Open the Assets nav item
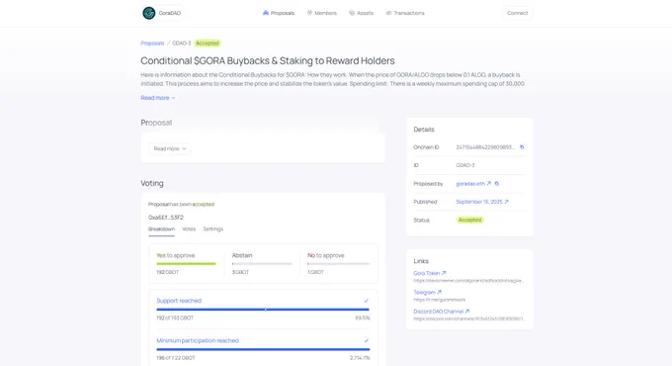This screenshot has width=672, height=366. point(362,13)
